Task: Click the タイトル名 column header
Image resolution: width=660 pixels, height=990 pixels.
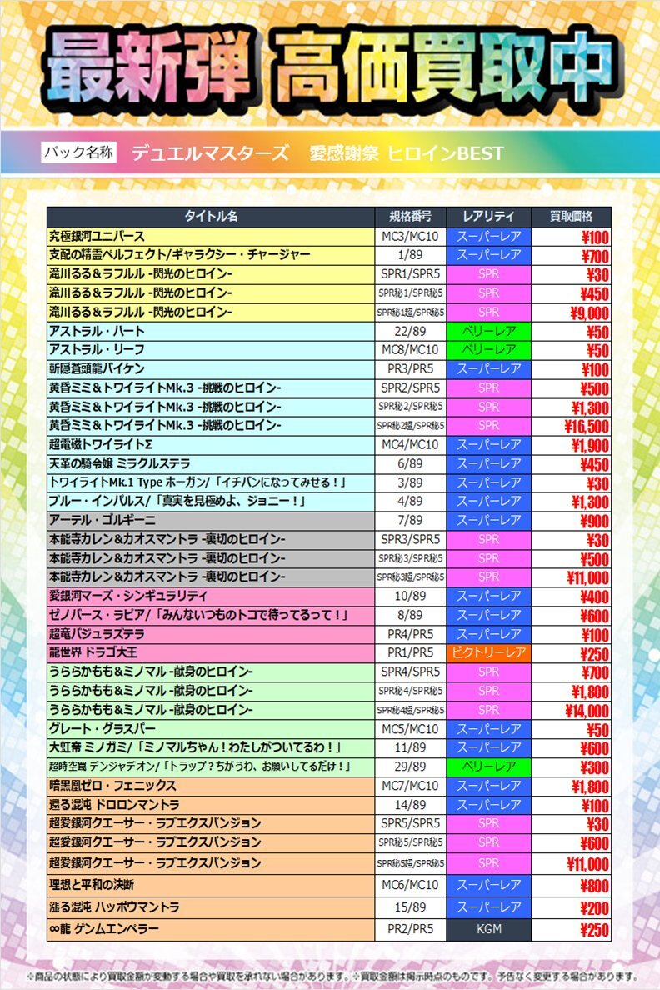Action: pyautogui.click(x=211, y=217)
